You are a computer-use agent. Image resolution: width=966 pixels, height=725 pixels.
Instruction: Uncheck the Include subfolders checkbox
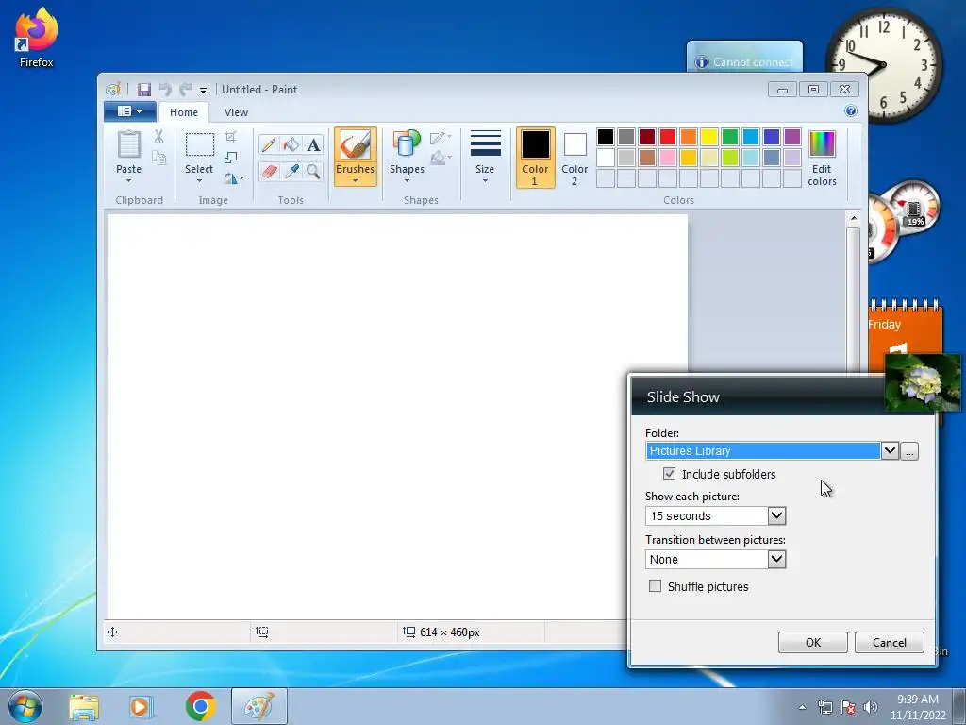[x=669, y=474]
